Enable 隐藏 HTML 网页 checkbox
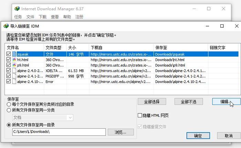 coord(140,115)
